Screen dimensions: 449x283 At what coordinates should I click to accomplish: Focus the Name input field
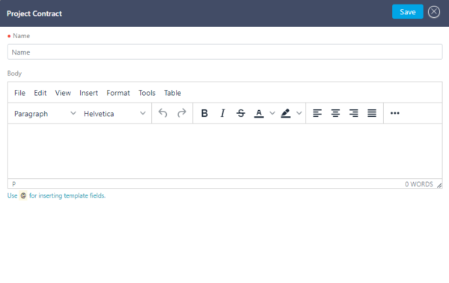point(224,52)
